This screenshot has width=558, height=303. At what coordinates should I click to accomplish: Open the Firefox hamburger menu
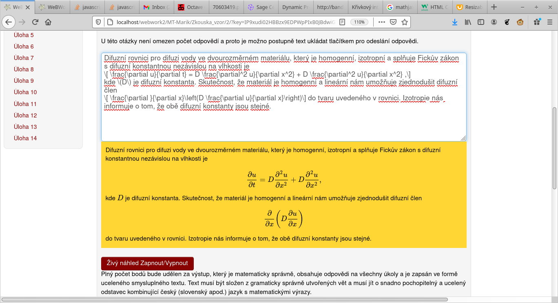[549, 22]
